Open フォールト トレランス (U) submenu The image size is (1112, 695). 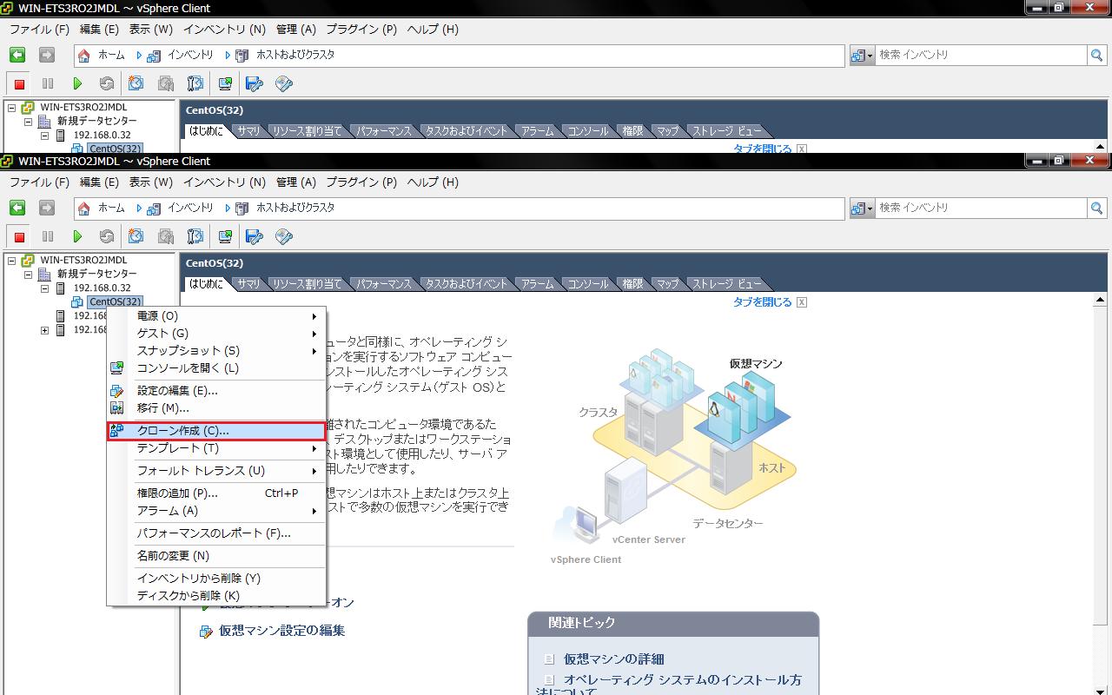pyautogui.click(x=216, y=471)
